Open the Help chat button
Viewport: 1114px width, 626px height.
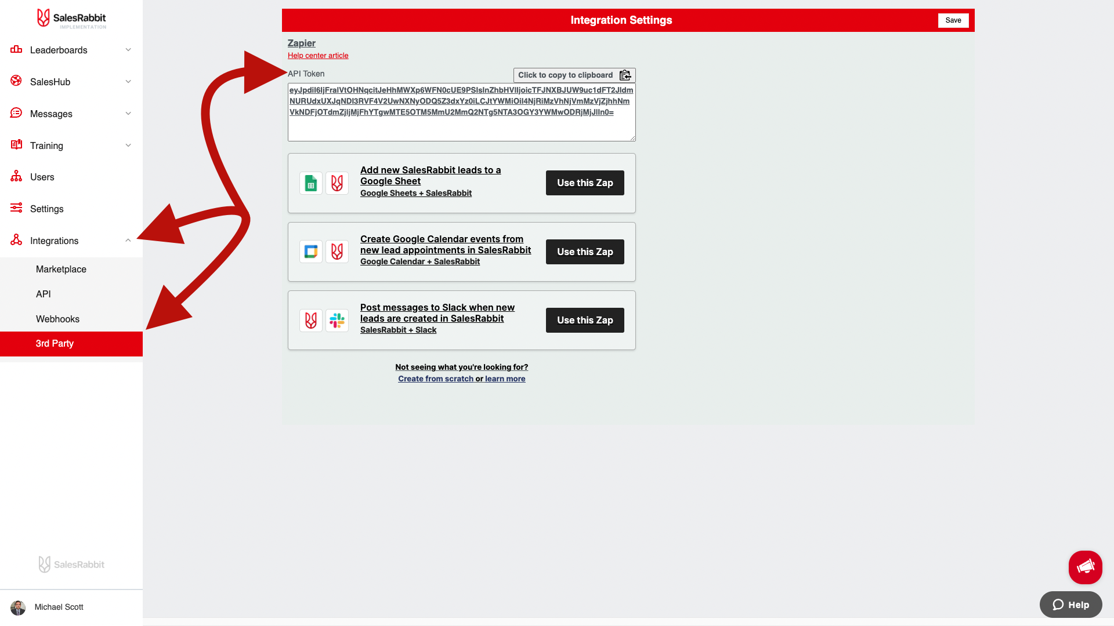click(x=1071, y=605)
